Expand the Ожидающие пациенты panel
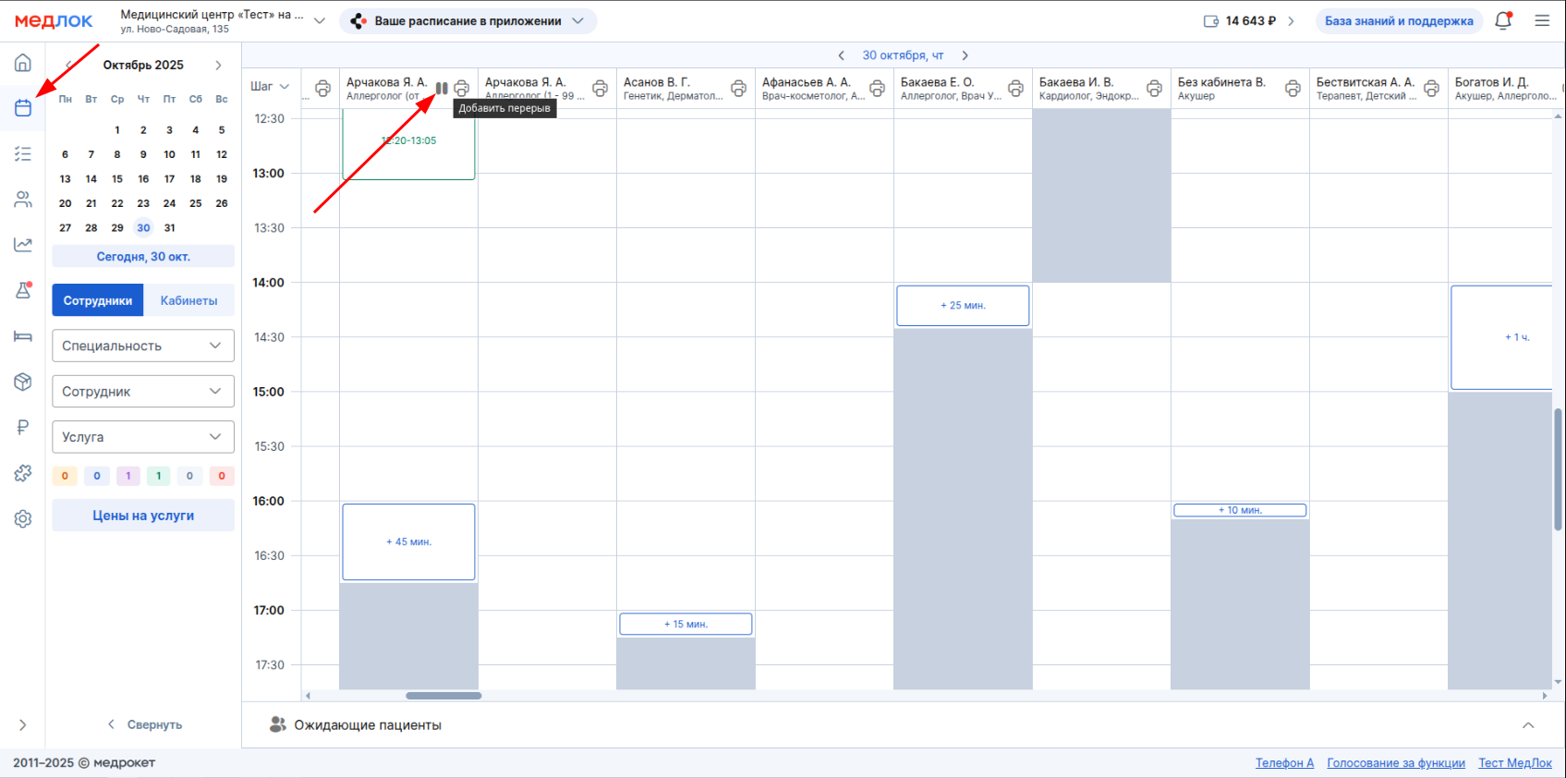The image size is (1566, 778). (1528, 725)
